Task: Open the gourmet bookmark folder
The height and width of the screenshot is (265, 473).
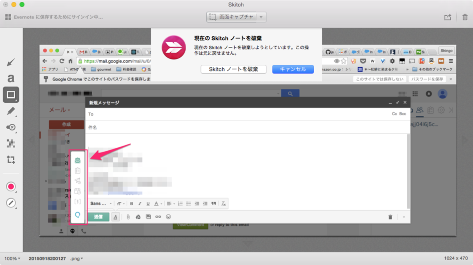Action: pyautogui.click(x=101, y=69)
